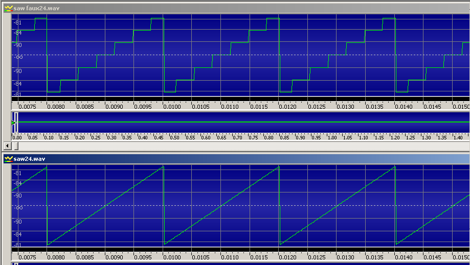Click 0.50 on the overview time ruler
470x265 pixels.
[174, 138]
